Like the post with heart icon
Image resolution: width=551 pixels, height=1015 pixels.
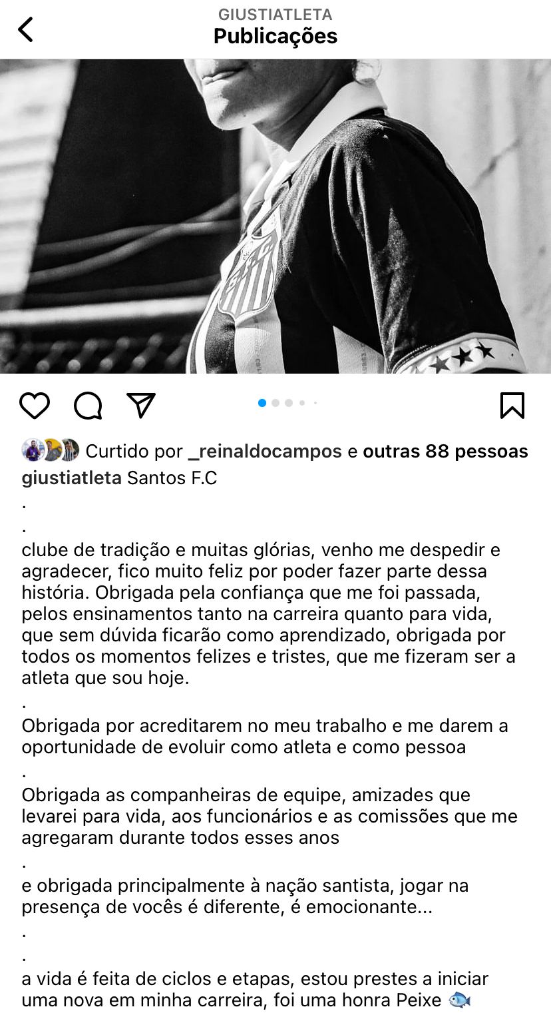35,405
